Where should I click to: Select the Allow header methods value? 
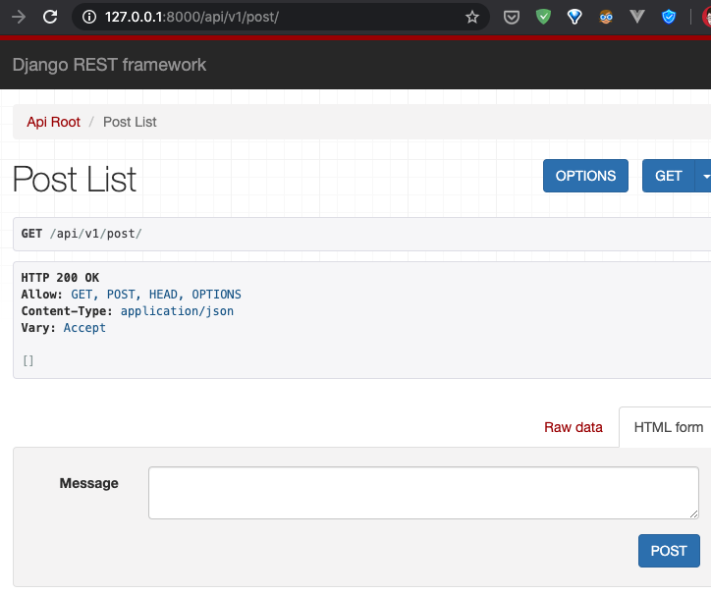pos(156,295)
